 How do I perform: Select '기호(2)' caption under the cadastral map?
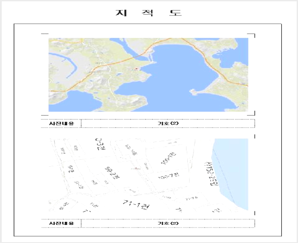point(168,223)
